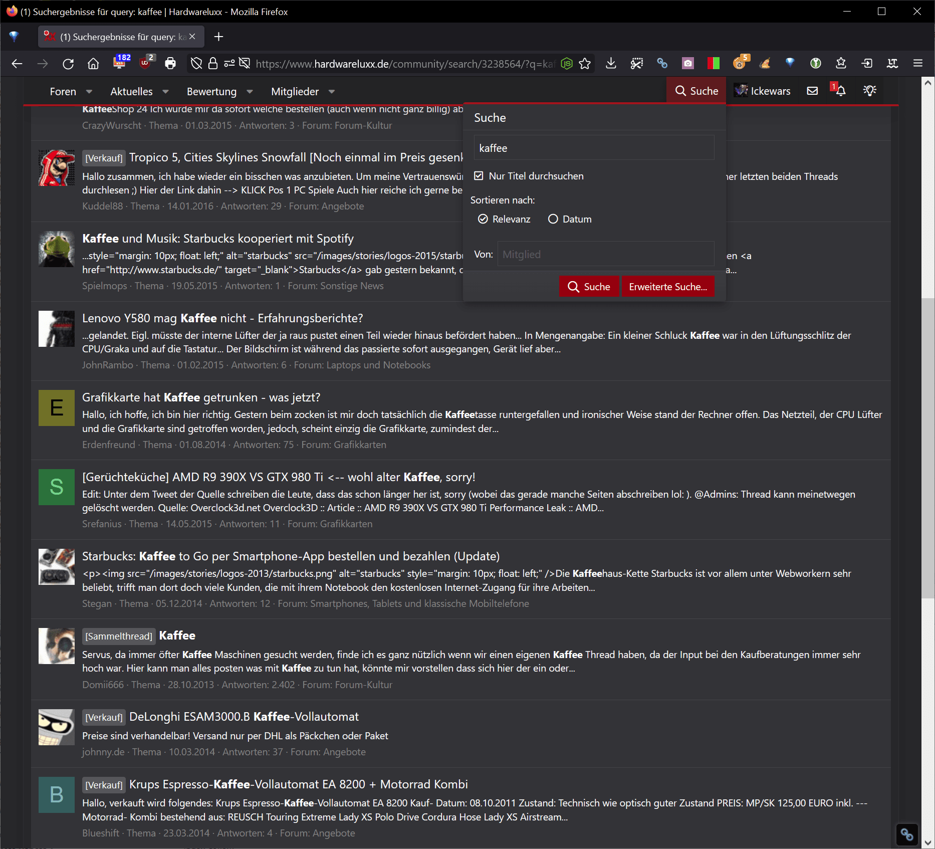Expand the Foren navigation dropdown arrow
This screenshot has height=849, width=935.
tap(89, 92)
